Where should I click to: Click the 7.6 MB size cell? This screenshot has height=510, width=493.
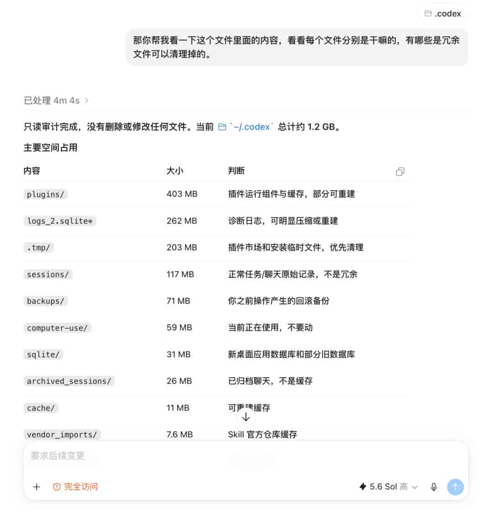[179, 434]
